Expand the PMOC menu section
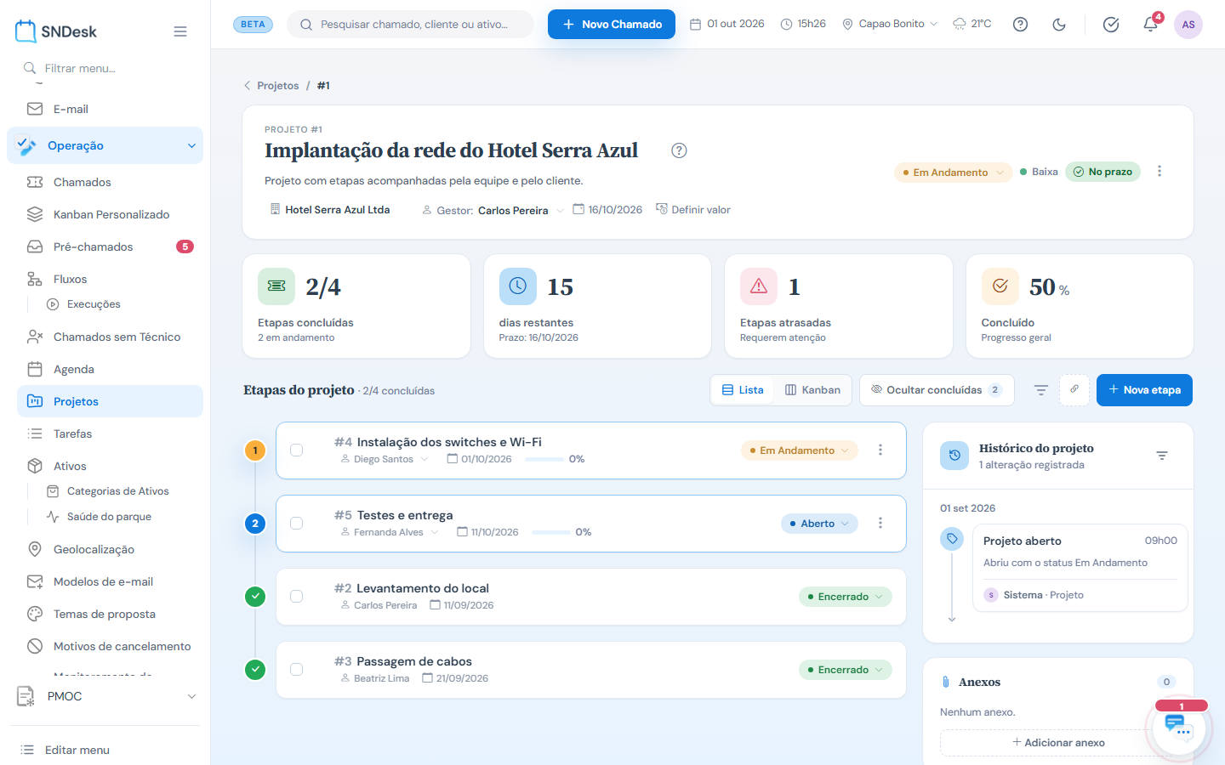This screenshot has width=1225, height=765. 106,696
